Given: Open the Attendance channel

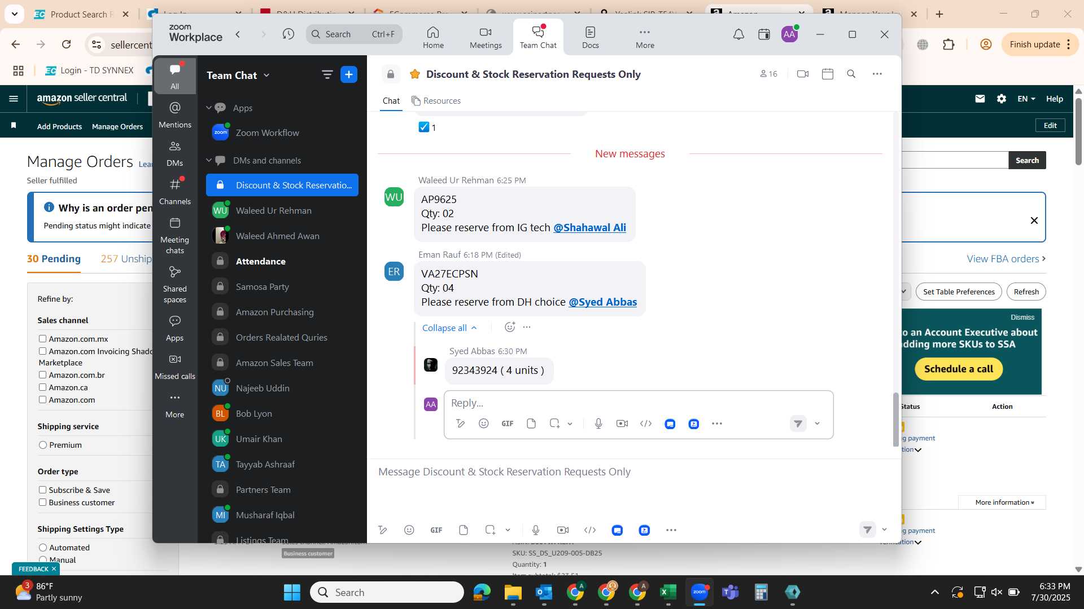Looking at the screenshot, I should (x=282, y=261).
